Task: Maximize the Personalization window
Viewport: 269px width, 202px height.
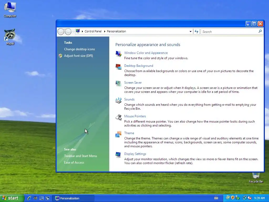Action: point(254,24)
